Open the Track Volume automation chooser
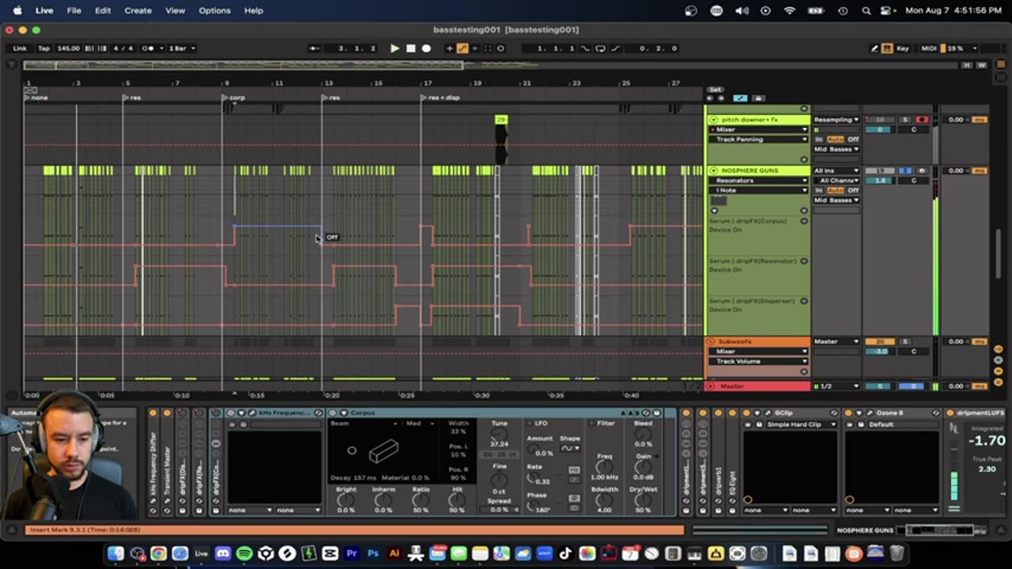 click(x=760, y=361)
